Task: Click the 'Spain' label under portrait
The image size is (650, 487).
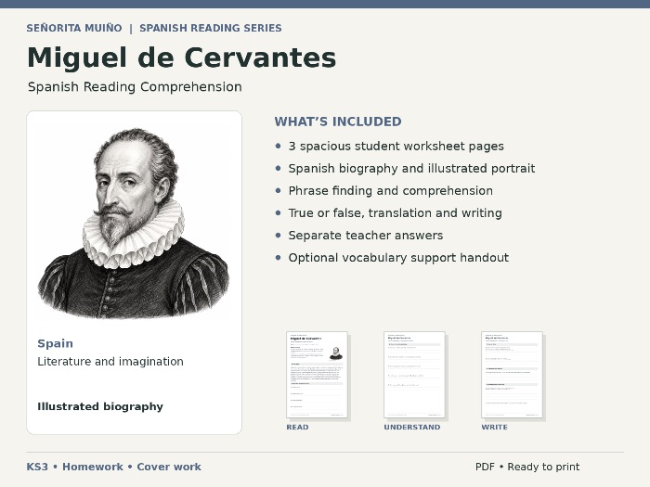Action: pos(55,344)
